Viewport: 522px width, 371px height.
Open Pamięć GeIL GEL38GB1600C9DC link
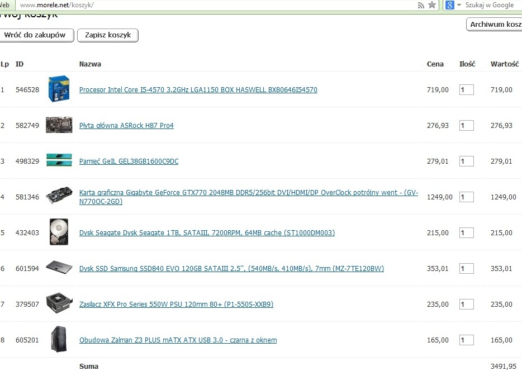pyautogui.click(x=129, y=161)
